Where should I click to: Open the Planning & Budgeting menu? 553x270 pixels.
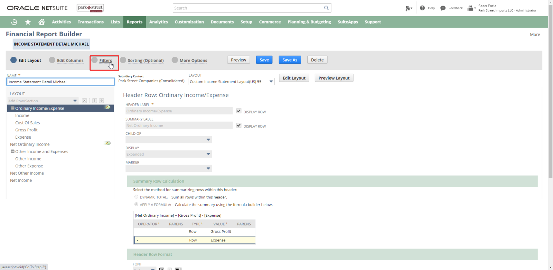[x=309, y=22]
